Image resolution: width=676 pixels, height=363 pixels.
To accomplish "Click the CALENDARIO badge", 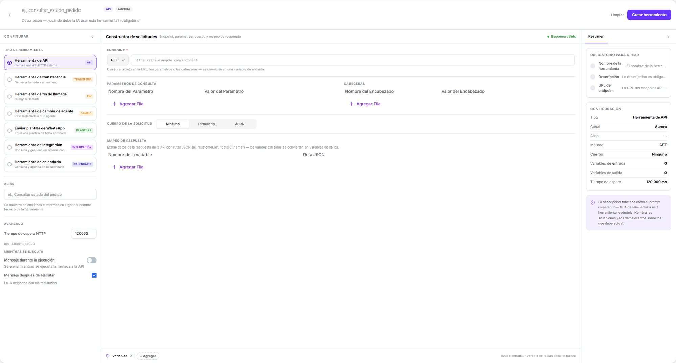I will (83, 164).
